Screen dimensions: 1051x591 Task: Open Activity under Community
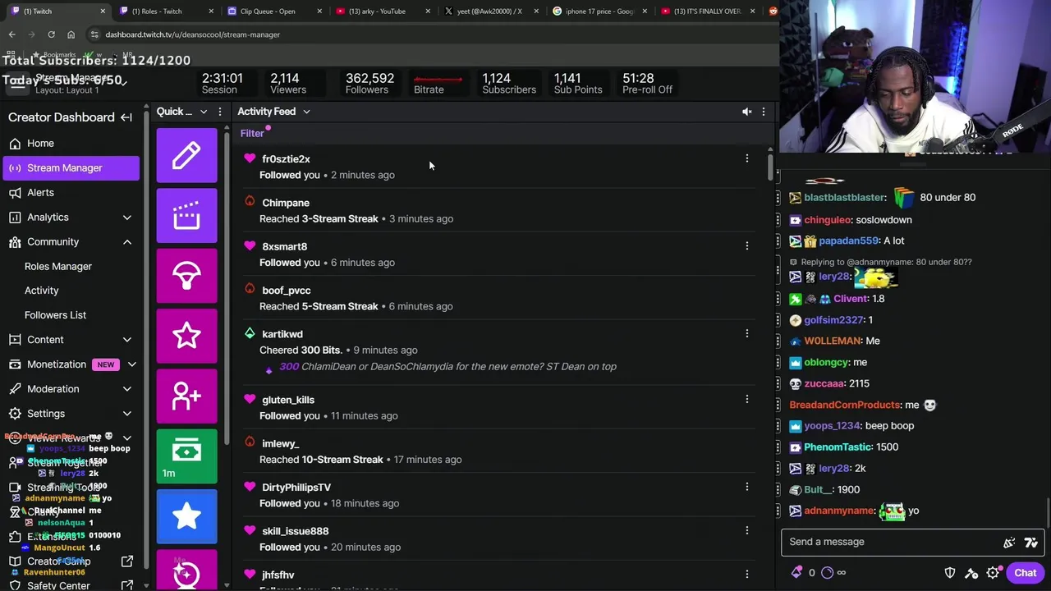point(41,291)
